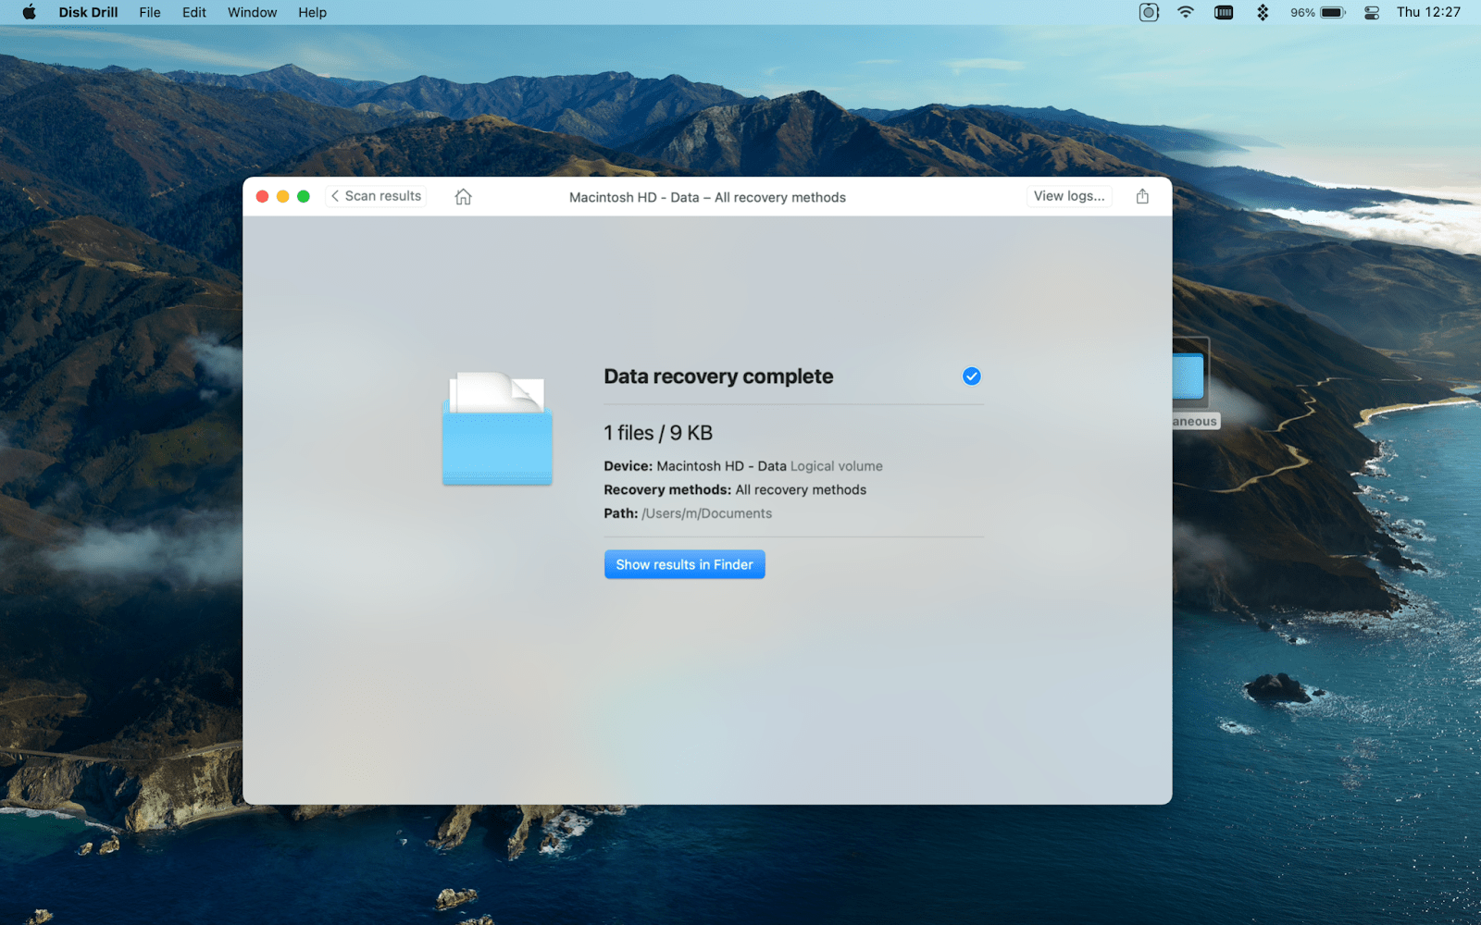This screenshot has height=925, width=1481.
Task: Click Show results in Finder
Action: 684,564
